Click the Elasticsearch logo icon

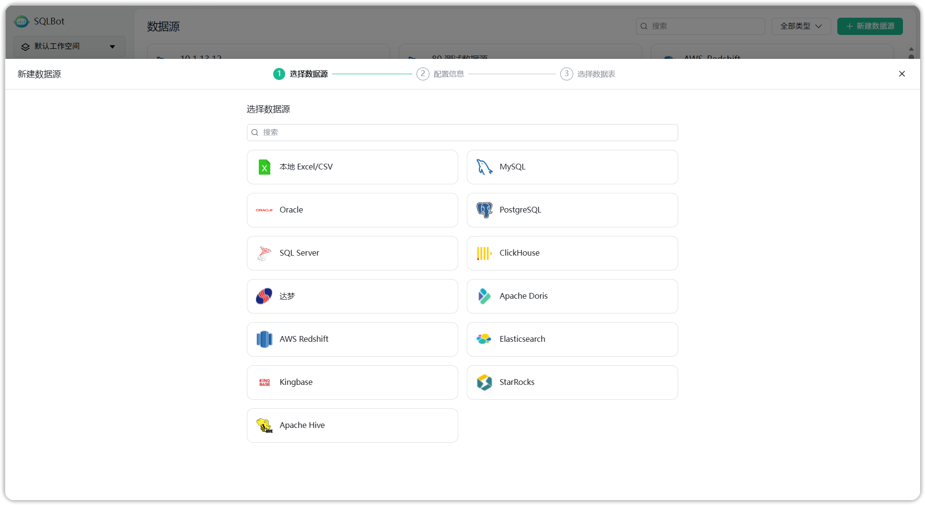(484, 339)
